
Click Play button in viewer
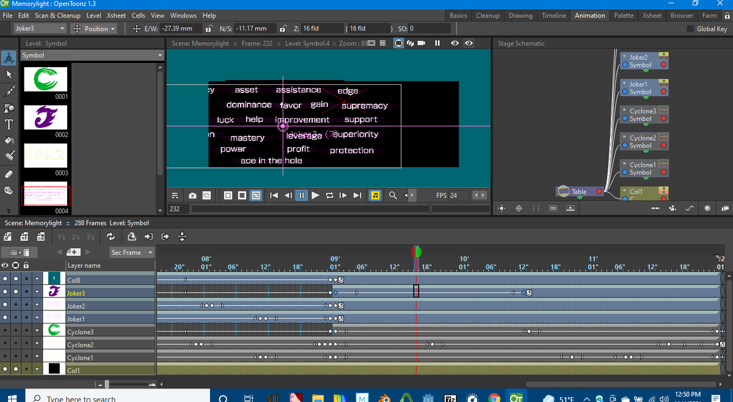pos(315,196)
